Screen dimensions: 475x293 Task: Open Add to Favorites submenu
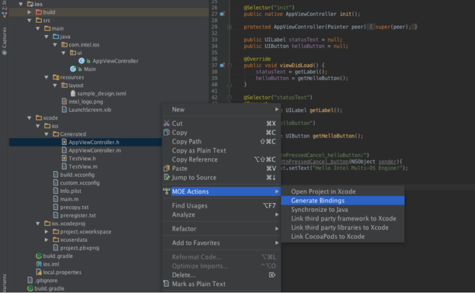tap(221, 243)
